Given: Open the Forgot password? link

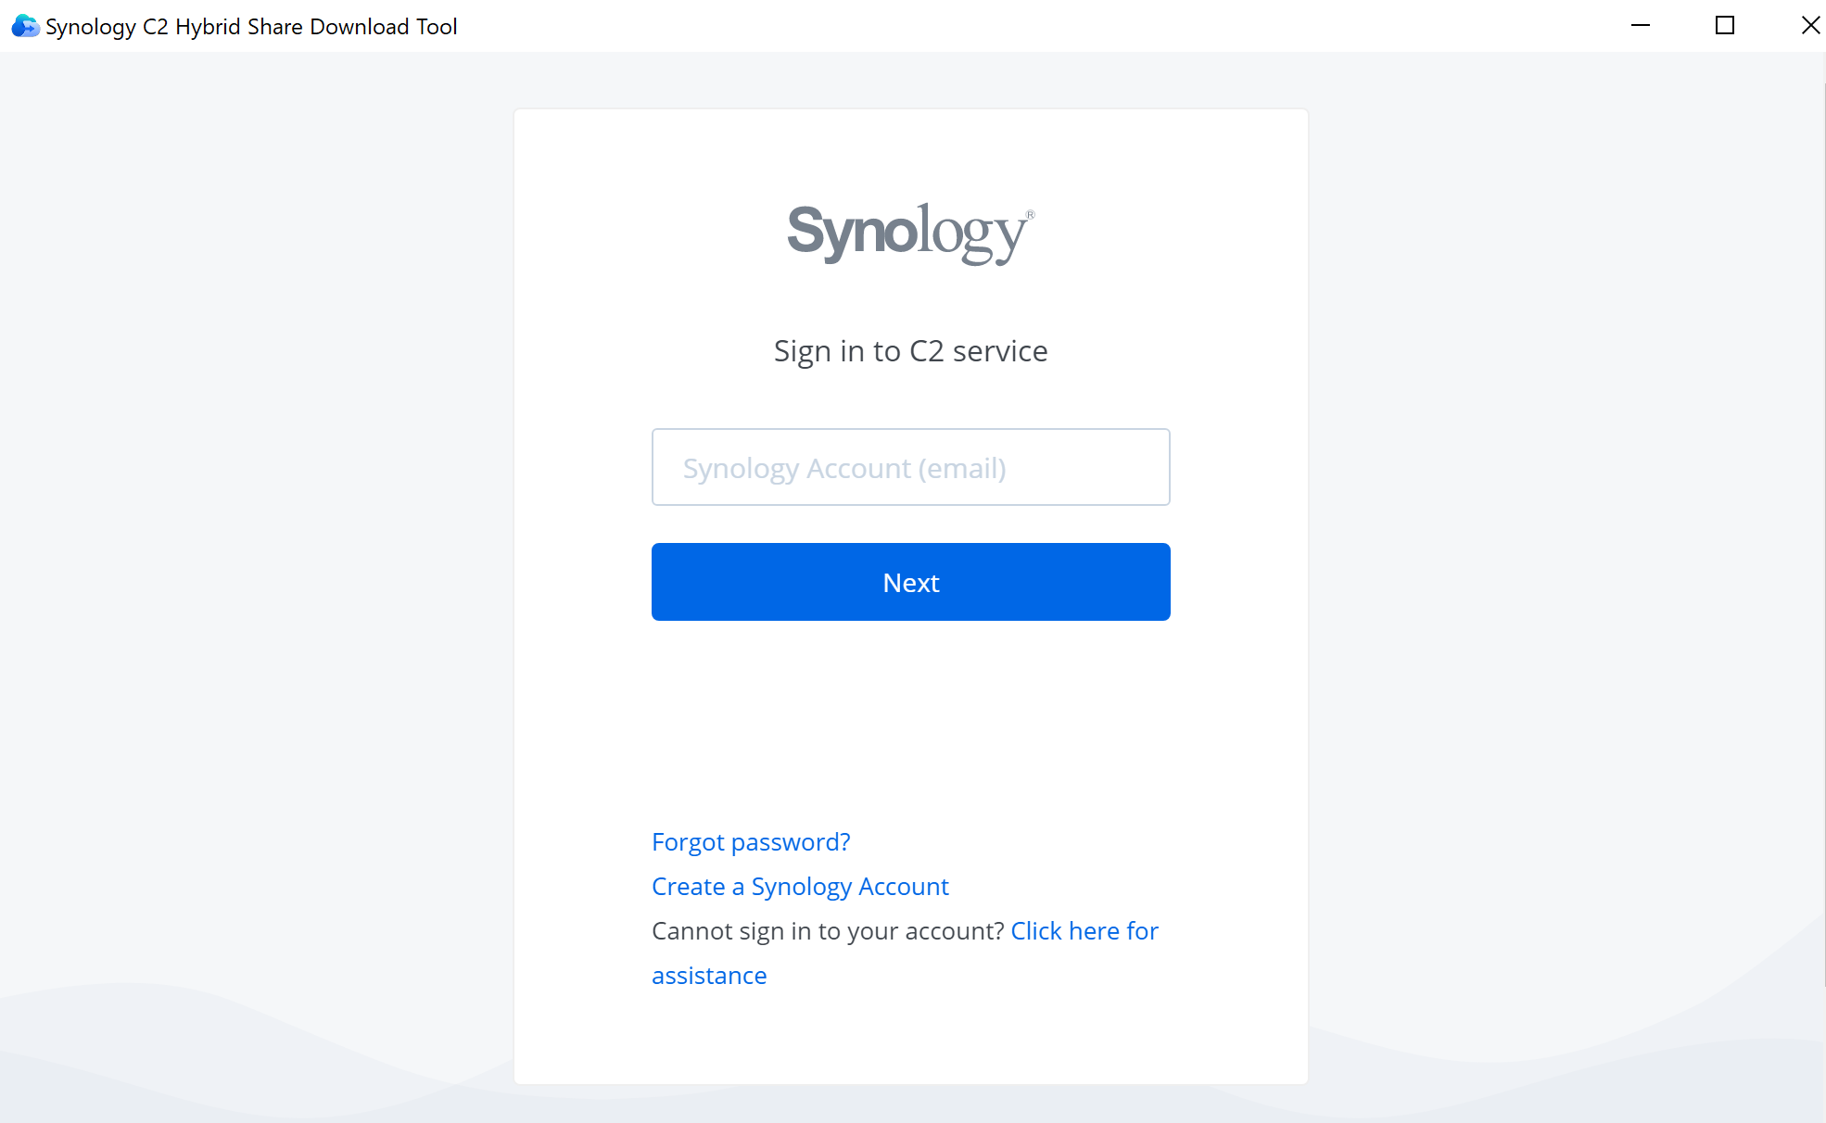Looking at the screenshot, I should tap(751, 841).
